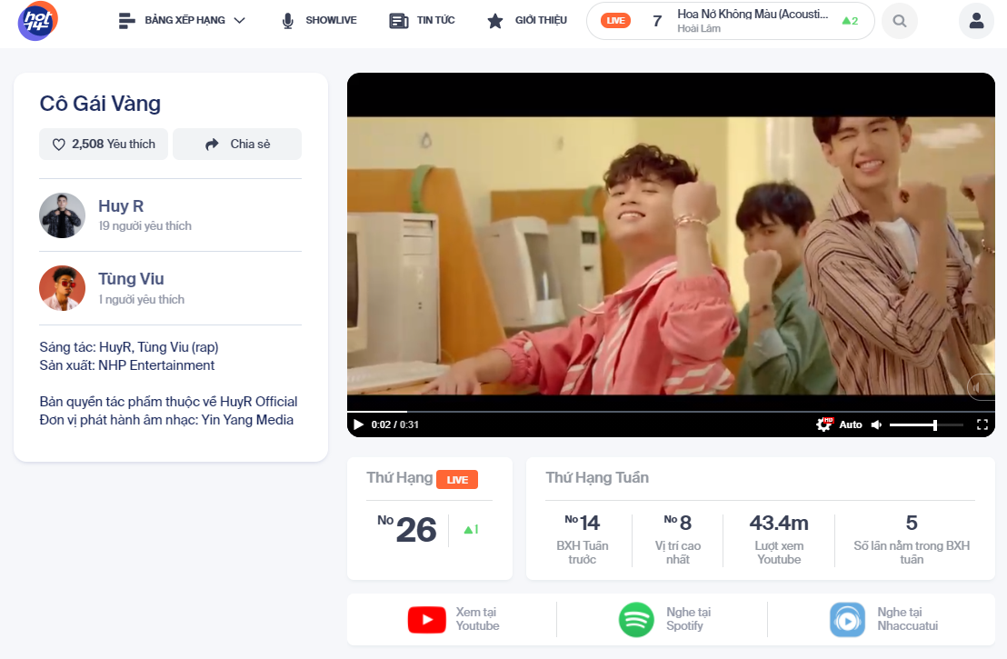Click the Nhaccuatui play icon
This screenshot has height=659, width=1007.
click(x=846, y=619)
